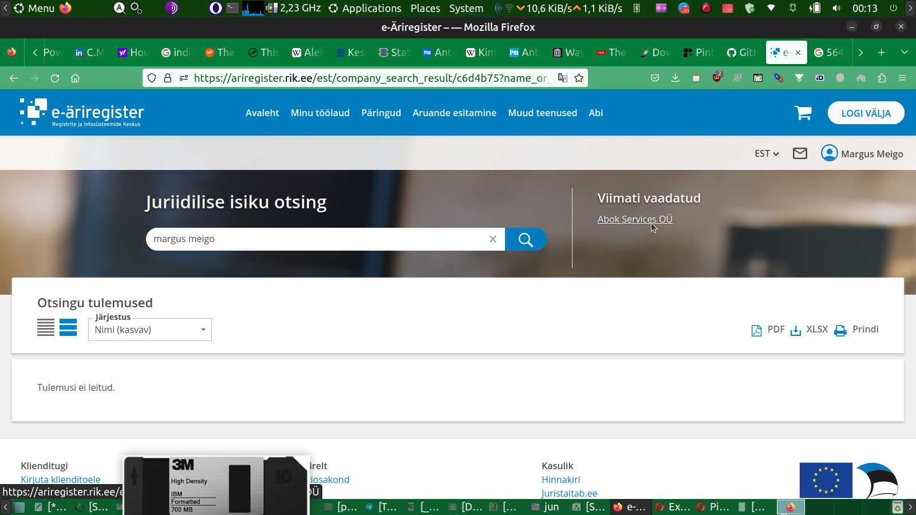Print the search results via Prindi

point(856,330)
